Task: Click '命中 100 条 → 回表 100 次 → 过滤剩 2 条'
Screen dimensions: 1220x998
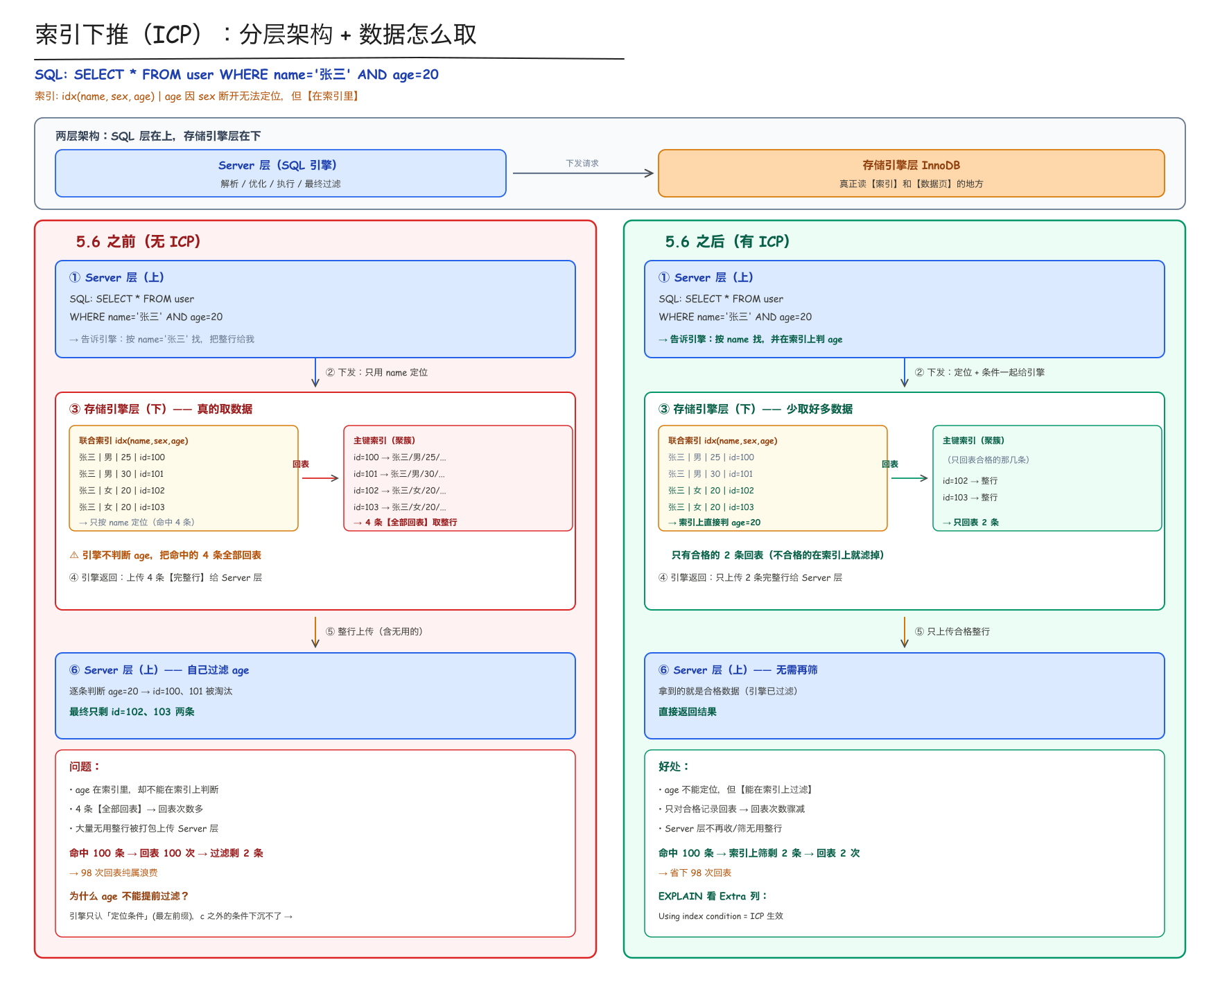Action: pyautogui.click(x=166, y=853)
